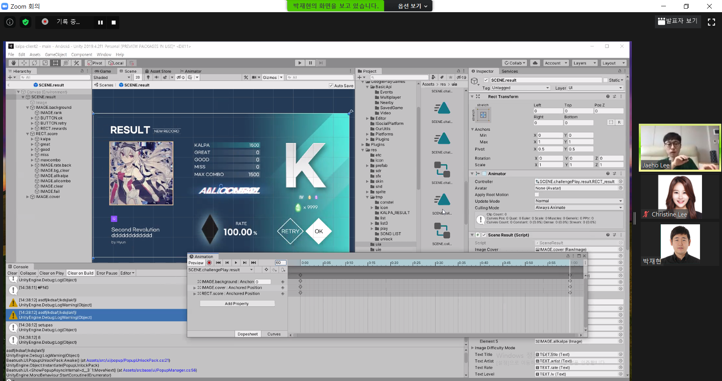The height and width of the screenshot is (381, 722).
Task: Open the GameObject menu
Action: 56,55
